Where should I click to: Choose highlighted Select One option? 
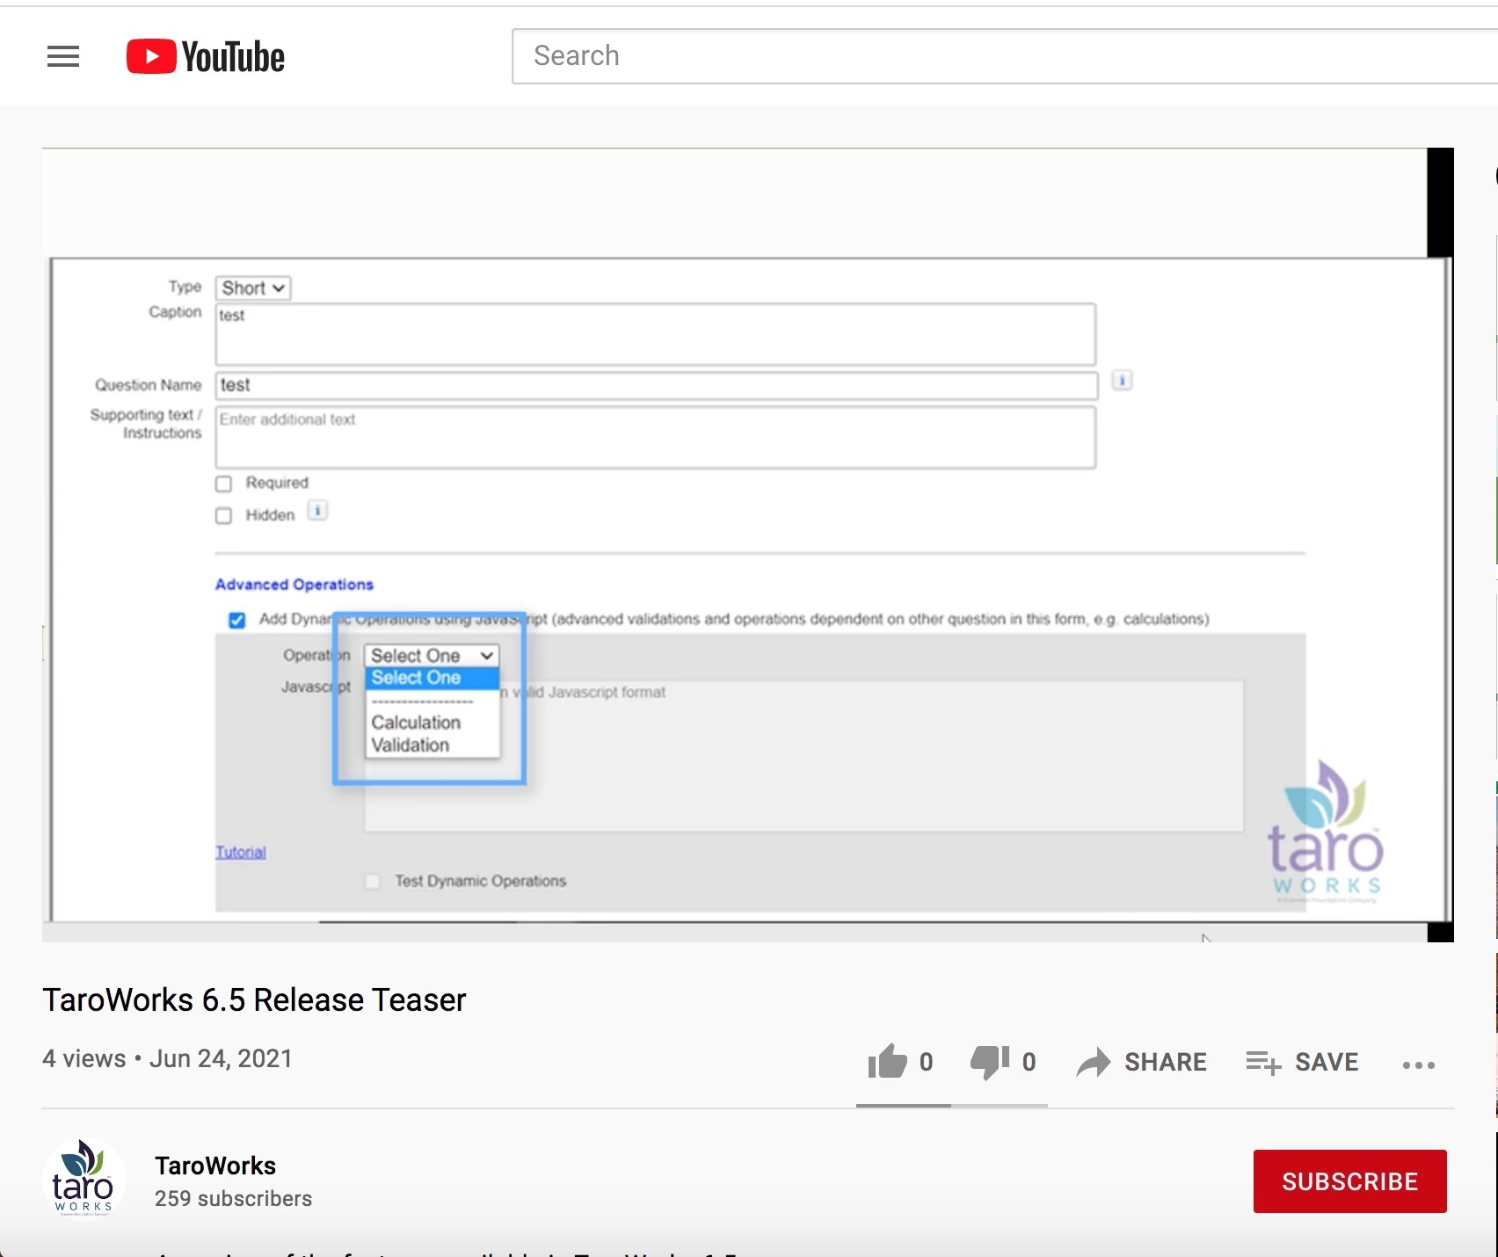432,678
